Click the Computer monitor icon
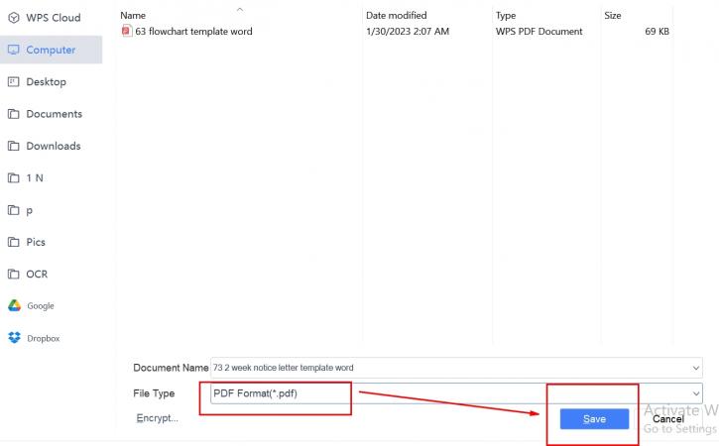The image size is (719, 446). click(x=14, y=50)
